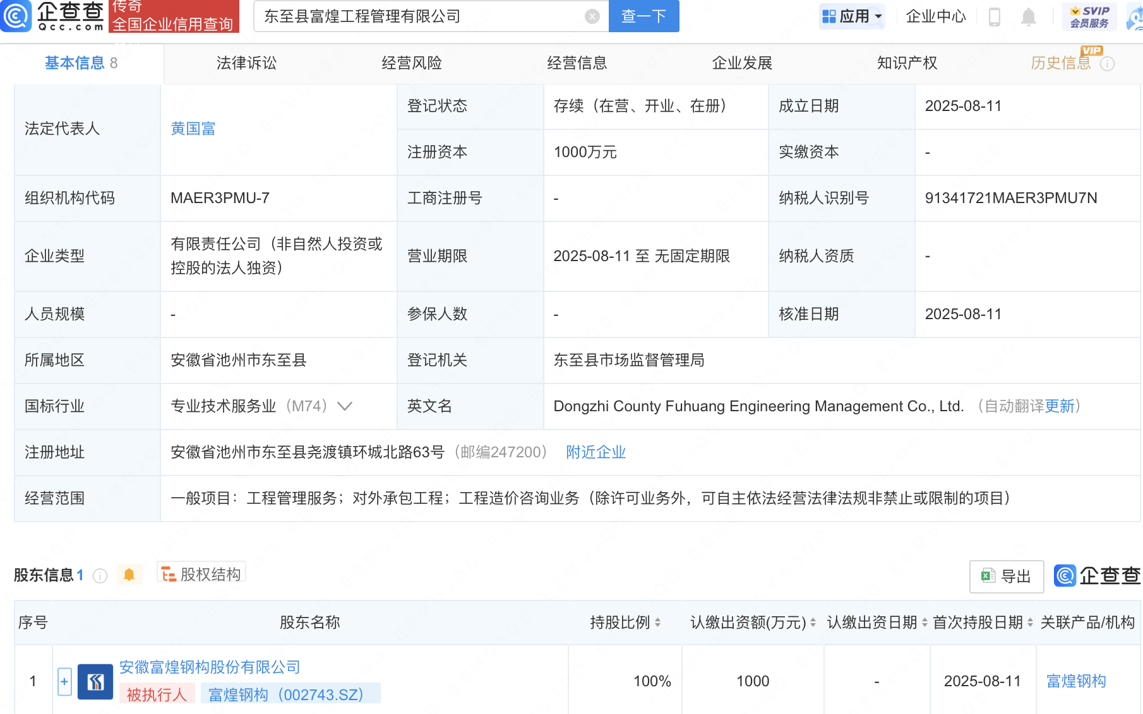Open shareholder 安徽富煌钢构股份有限公司 link
The height and width of the screenshot is (714, 1143).
[x=210, y=667]
